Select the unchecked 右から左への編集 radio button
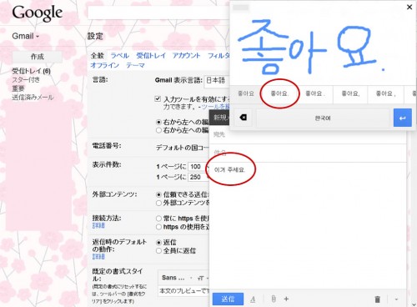The width and height of the screenshot is (417, 307). 158,130
